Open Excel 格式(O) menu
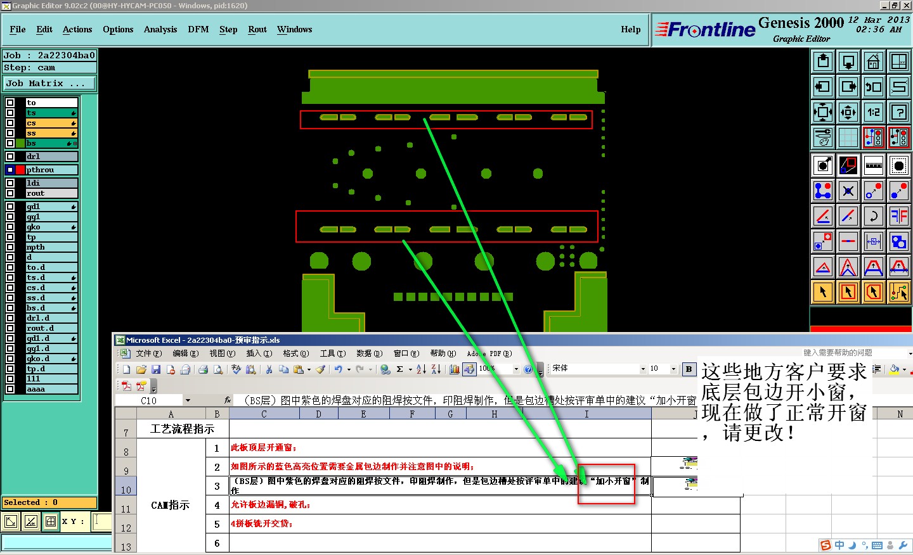The height and width of the screenshot is (555, 913). [x=295, y=354]
